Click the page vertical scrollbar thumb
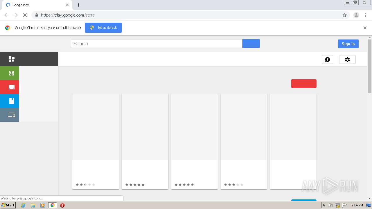This screenshot has height=209, width=372. 370,66
